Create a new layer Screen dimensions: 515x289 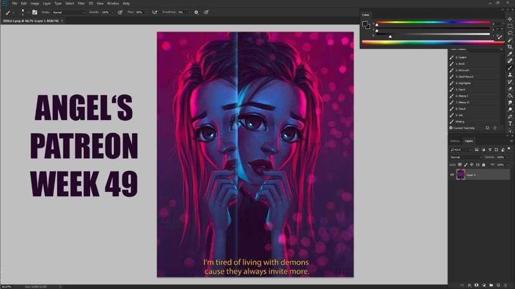tap(498, 285)
